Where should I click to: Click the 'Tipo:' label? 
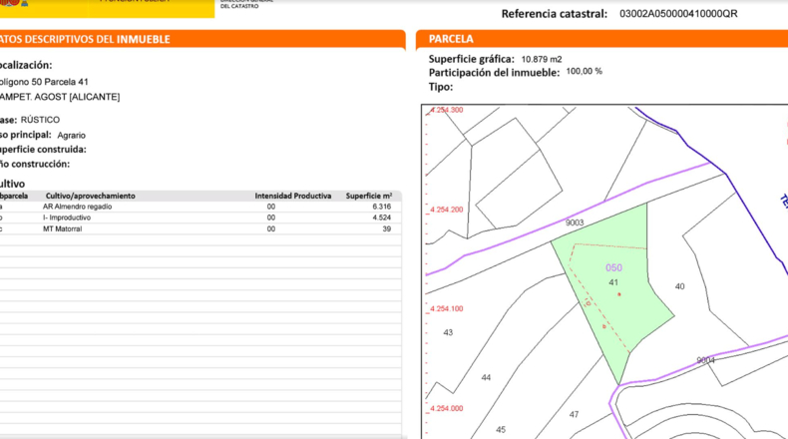tap(441, 87)
